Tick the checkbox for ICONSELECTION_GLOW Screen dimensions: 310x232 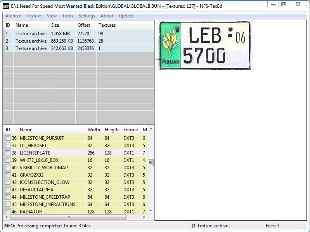(7, 182)
